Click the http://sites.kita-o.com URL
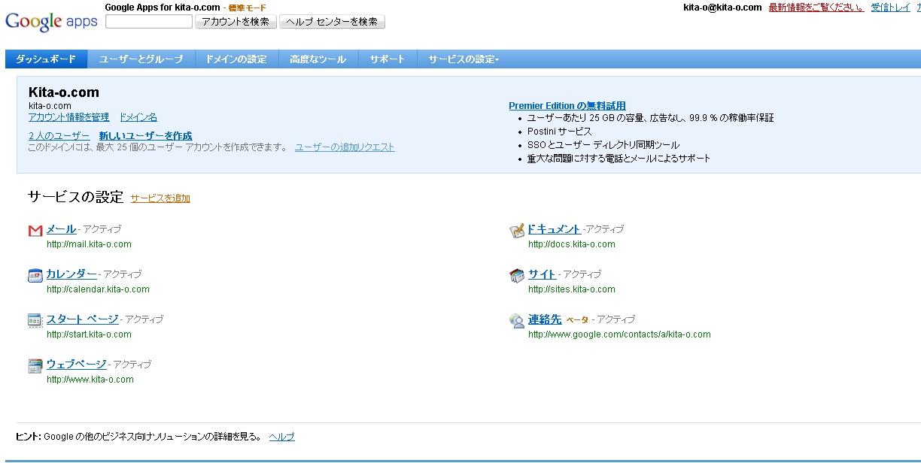 pyautogui.click(x=572, y=289)
